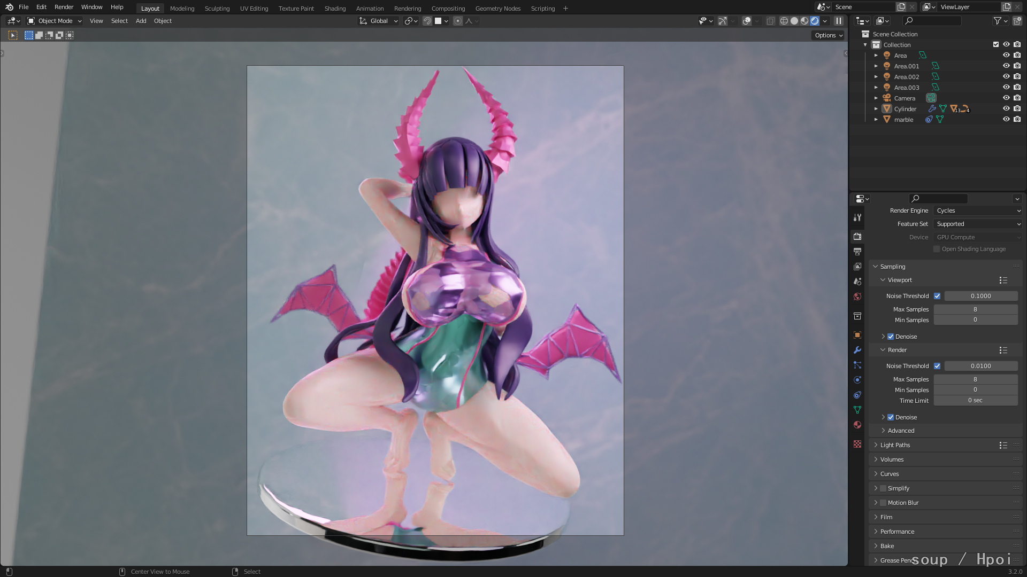1027x577 pixels.
Task: Click the Camera data icon in outliner
Action: [931, 98]
